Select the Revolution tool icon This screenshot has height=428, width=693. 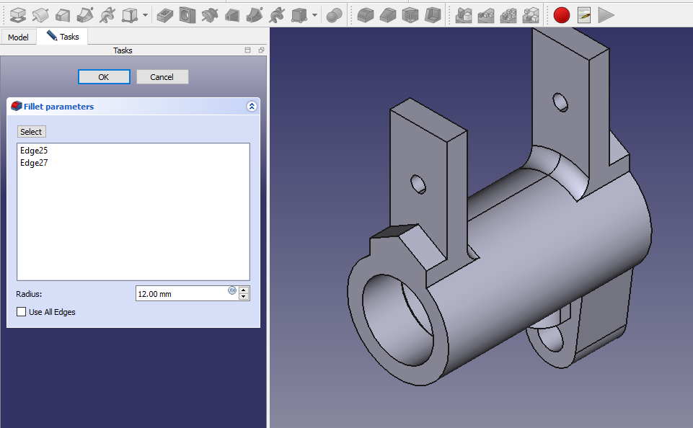tap(40, 14)
